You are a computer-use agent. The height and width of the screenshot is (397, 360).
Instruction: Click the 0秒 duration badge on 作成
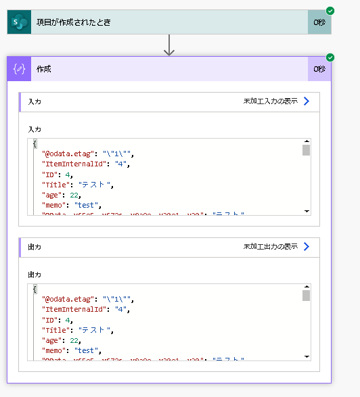319,69
